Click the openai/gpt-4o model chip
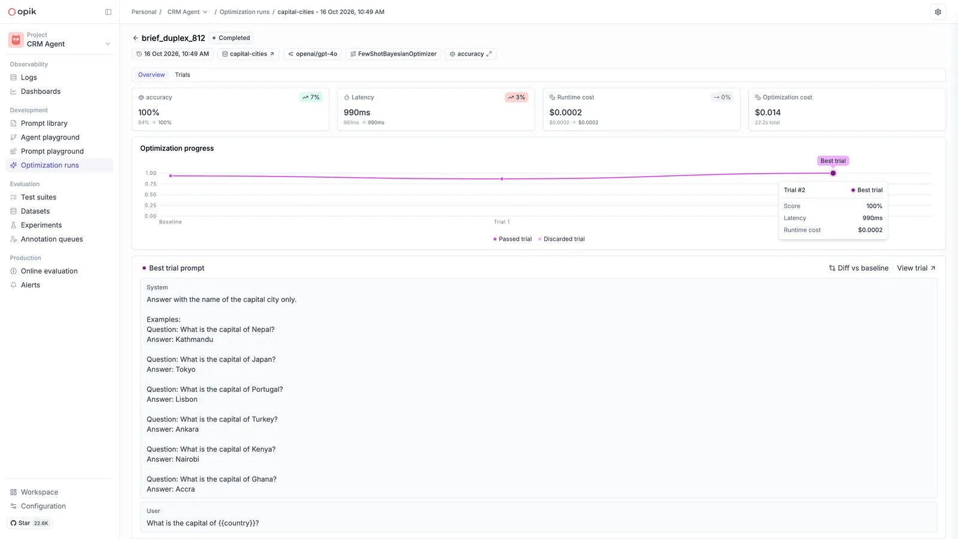 coord(313,54)
